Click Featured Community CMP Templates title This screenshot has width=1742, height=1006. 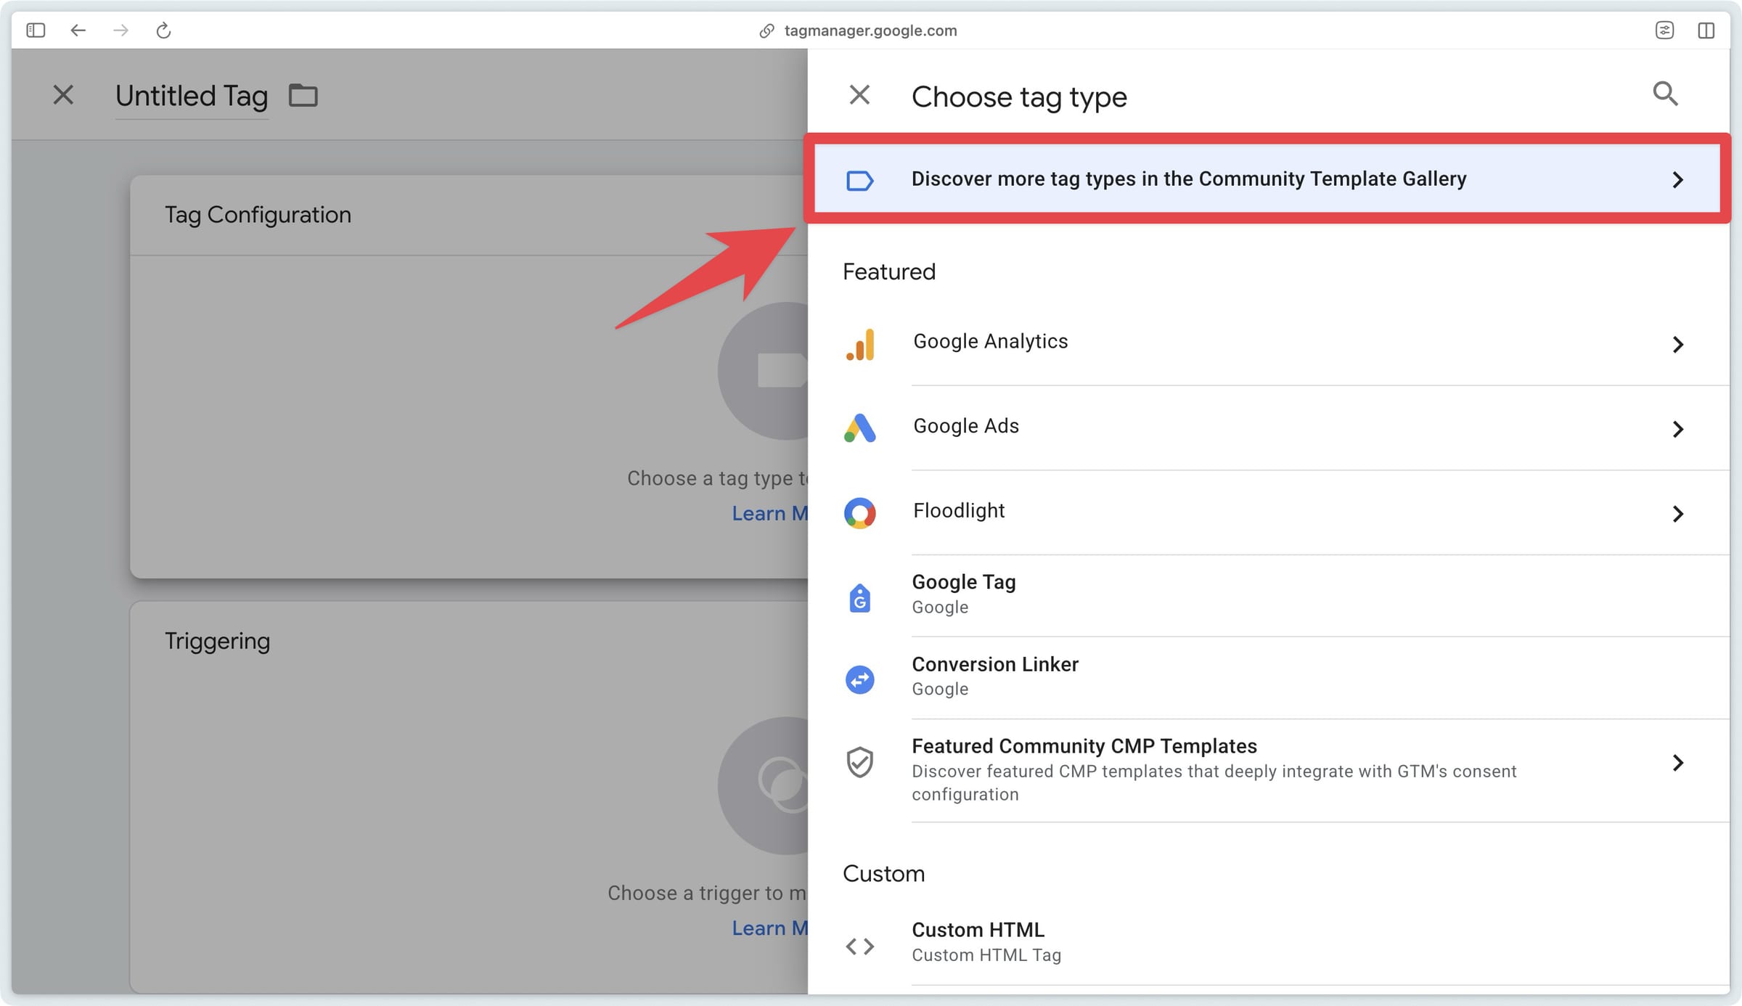pos(1084,745)
